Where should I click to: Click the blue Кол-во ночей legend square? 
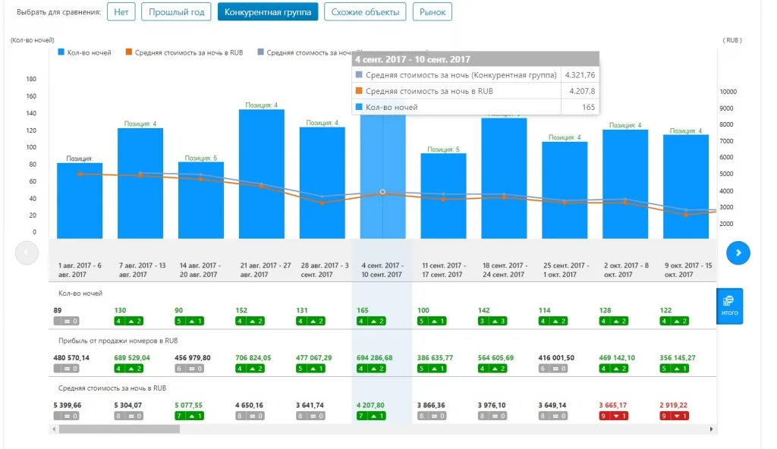[61, 52]
